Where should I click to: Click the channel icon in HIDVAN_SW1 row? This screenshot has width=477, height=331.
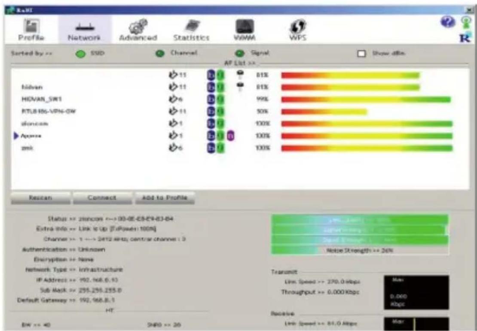(172, 100)
